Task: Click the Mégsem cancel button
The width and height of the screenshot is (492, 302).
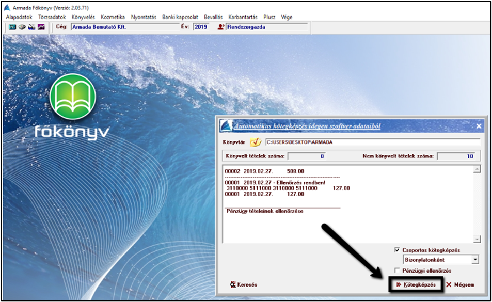Action: 461,285
